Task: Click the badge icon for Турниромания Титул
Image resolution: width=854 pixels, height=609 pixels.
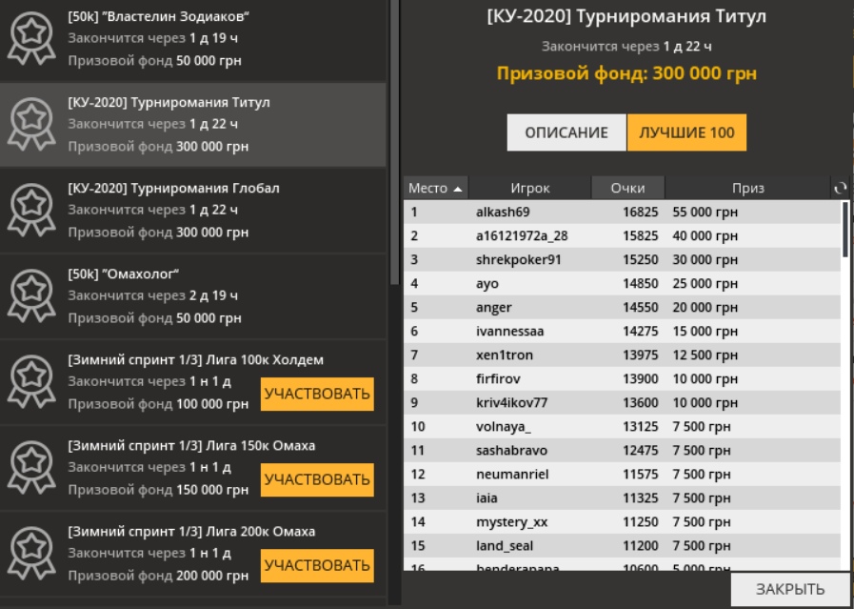Action: [32, 125]
